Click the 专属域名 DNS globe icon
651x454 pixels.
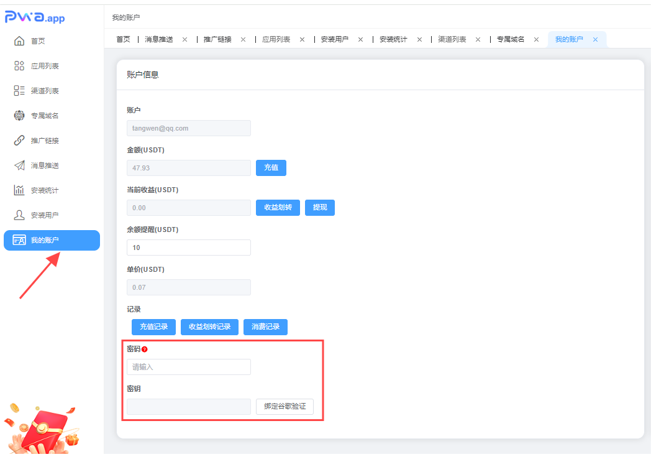(x=19, y=116)
